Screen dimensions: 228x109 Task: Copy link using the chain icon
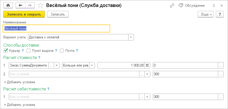coord(172,5)
